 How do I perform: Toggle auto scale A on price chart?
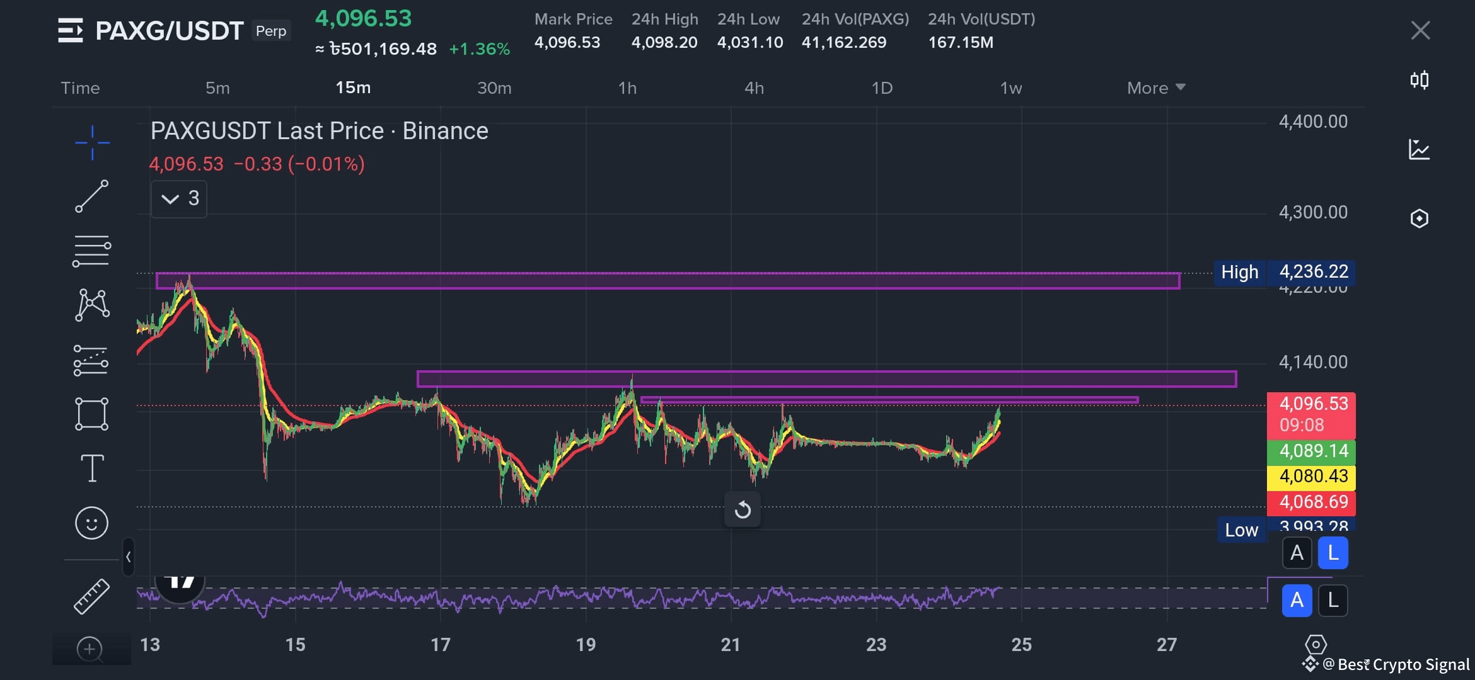1297,553
